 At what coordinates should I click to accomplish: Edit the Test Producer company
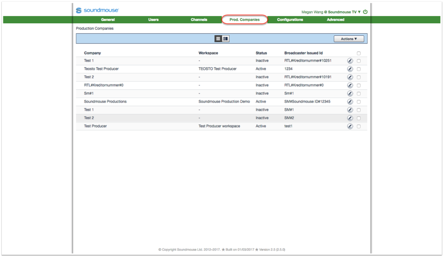click(350, 126)
